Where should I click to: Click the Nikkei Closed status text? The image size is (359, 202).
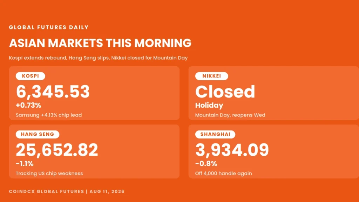click(225, 92)
